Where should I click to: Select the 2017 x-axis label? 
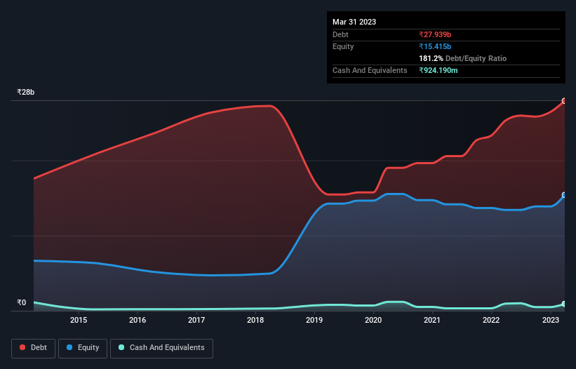coord(196,320)
